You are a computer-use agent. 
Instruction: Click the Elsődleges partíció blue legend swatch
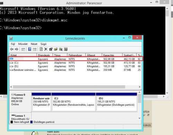[31, 122]
